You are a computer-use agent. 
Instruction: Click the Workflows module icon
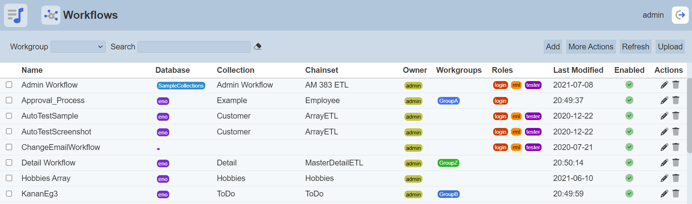click(x=51, y=15)
